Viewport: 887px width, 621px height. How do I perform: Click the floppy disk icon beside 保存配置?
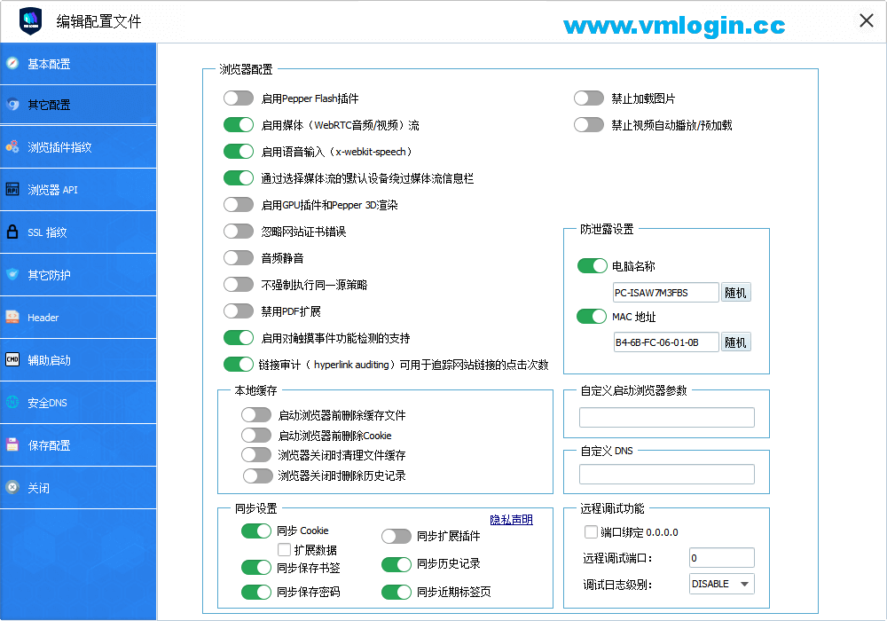pyautogui.click(x=12, y=445)
